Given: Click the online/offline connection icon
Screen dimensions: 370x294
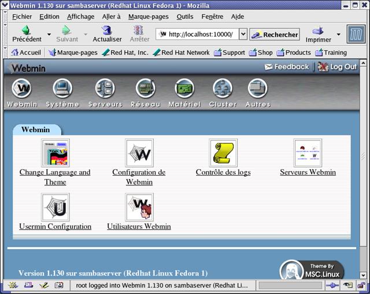Looking at the screenshot, I should pos(332,285).
